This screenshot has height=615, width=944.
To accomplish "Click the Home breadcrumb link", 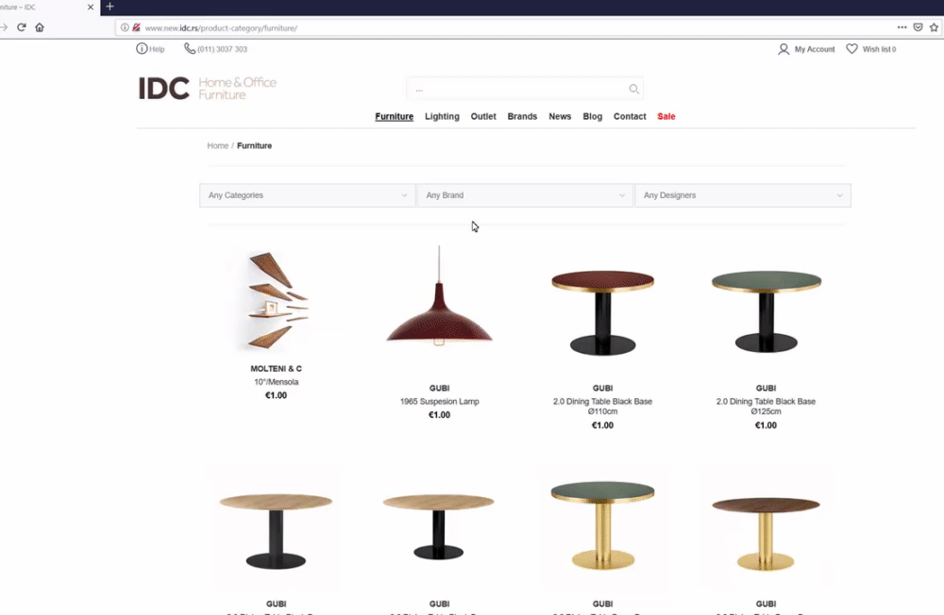I will pyautogui.click(x=218, y=145).
